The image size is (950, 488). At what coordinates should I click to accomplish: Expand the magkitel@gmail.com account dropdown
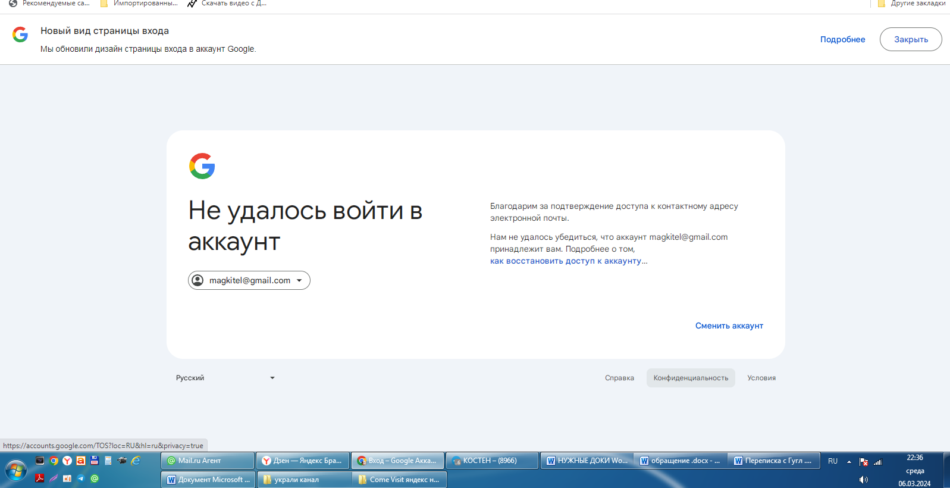coord(249,280)
